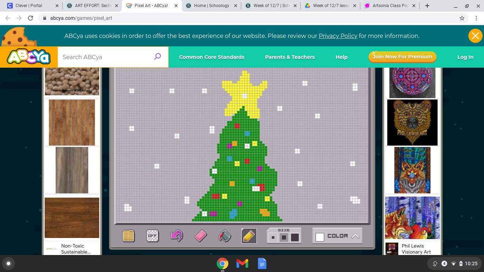Viewport: 484px width, 272px height.
Task: Click the Search ABCya input field
Action: [x=106, y=57]
